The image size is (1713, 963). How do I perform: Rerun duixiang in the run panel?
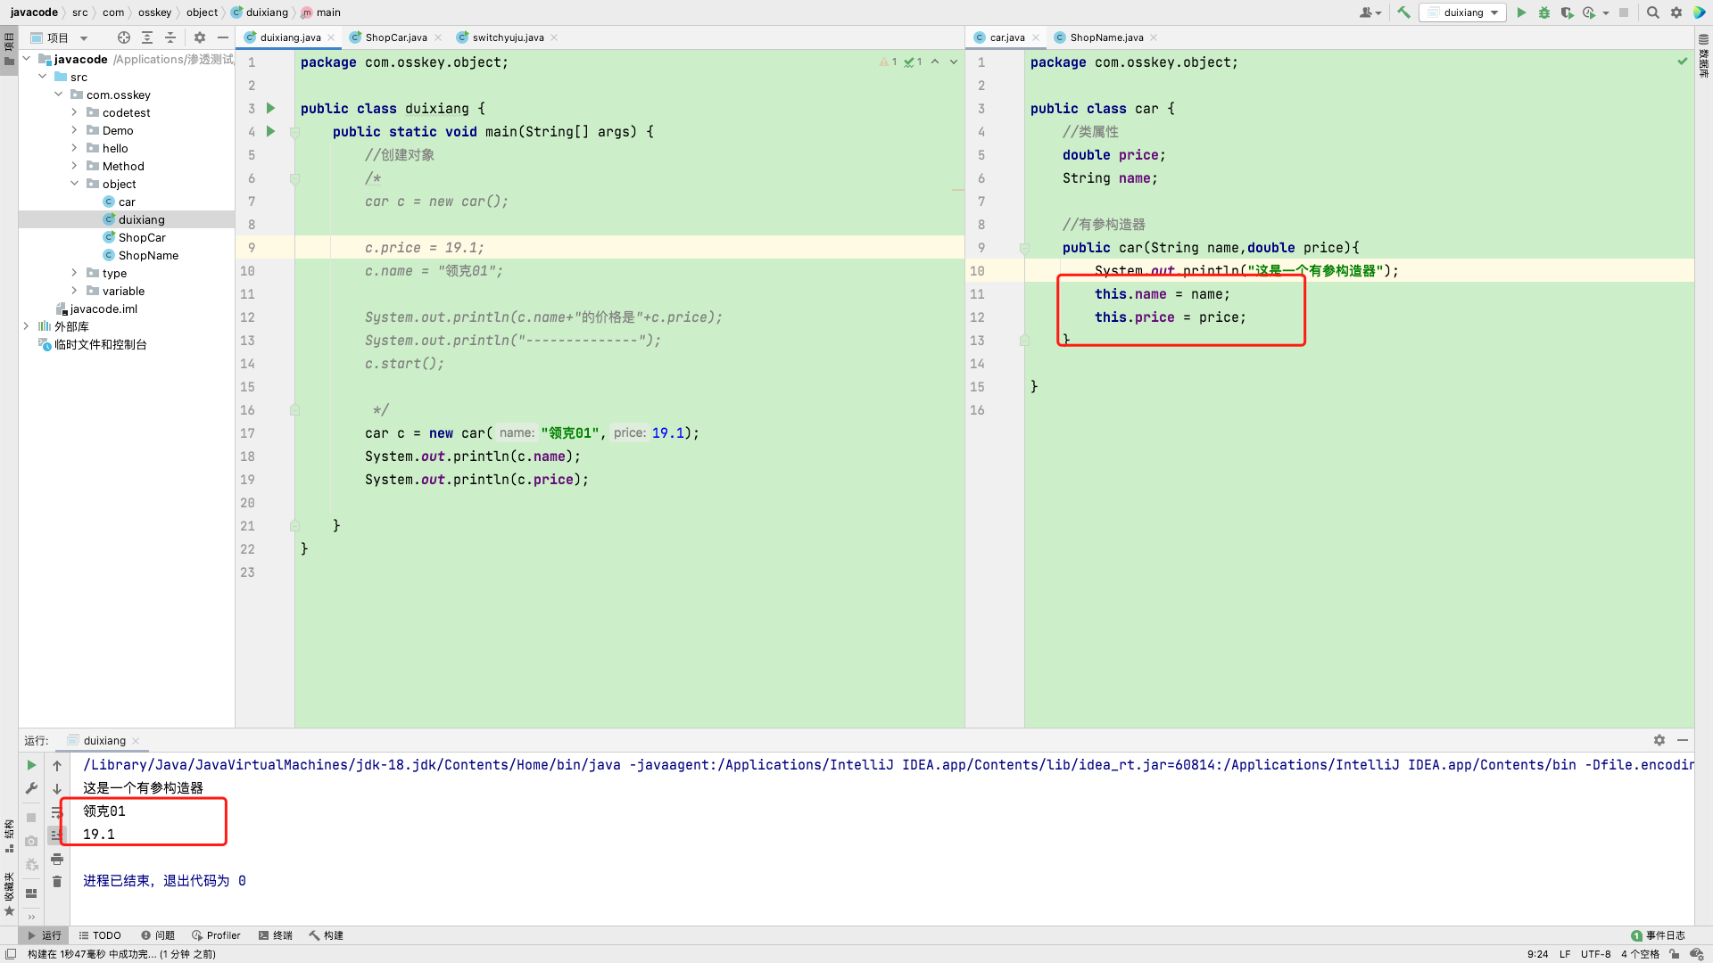click(x=31, y=765)
